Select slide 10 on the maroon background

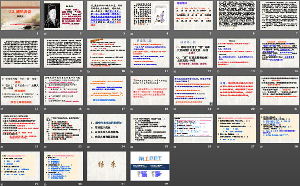(105, 54)
